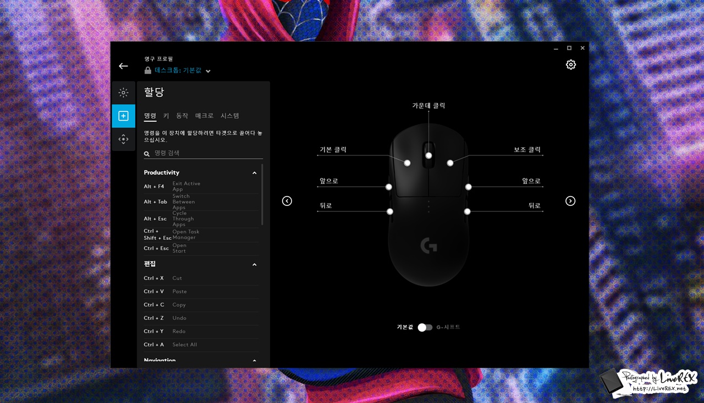Switch to the 동작 tab
Screen dimensions: 704x403
[182, 116]
